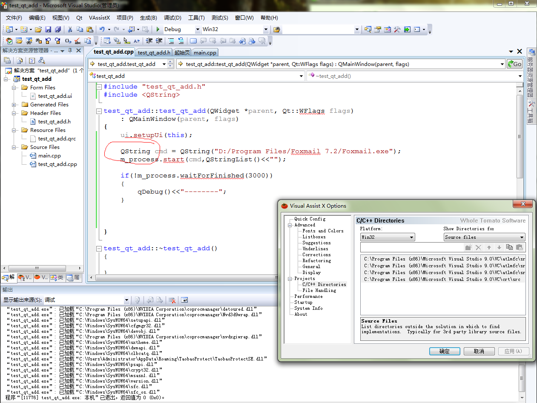The height and width of the screenshot is (403, 537).
Task: Click the Open File toolbar icon
Action: pos(38,29)
